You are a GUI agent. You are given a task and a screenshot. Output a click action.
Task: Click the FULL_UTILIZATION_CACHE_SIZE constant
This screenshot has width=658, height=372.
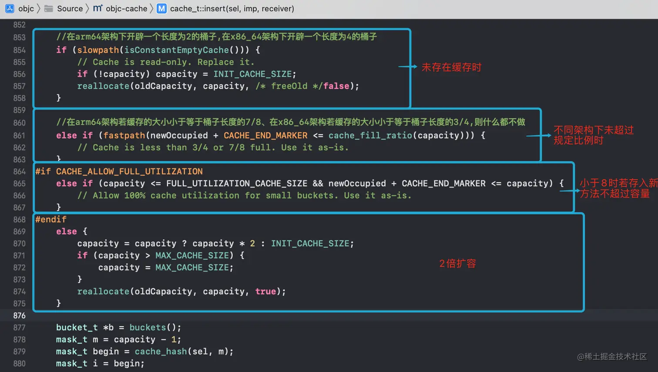tap(237, 184)
